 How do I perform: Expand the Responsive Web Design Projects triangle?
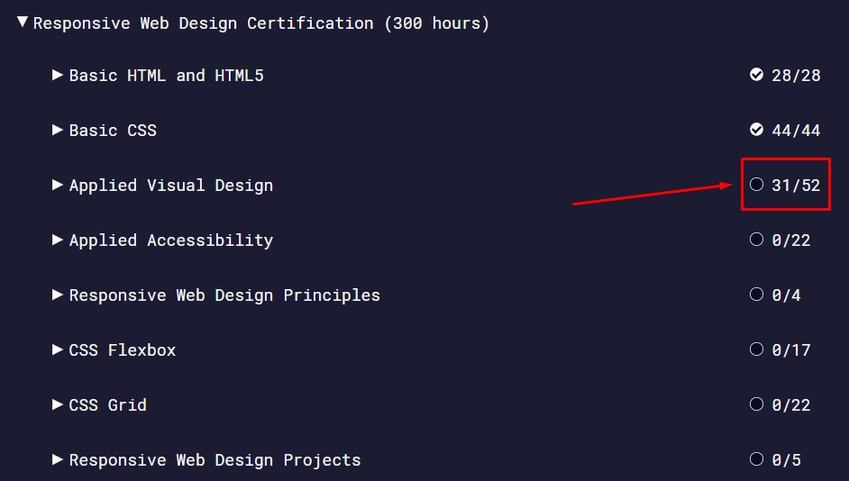[x=58, y=459]
